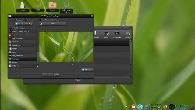Select Shady_Leaves wallpaper entry
The image size is (195, 110).
pos(23,38)
